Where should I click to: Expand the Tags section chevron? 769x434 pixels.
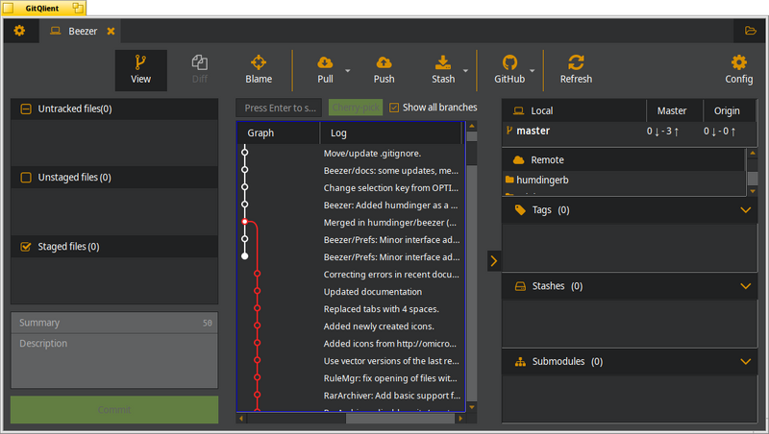pos(746,210)
